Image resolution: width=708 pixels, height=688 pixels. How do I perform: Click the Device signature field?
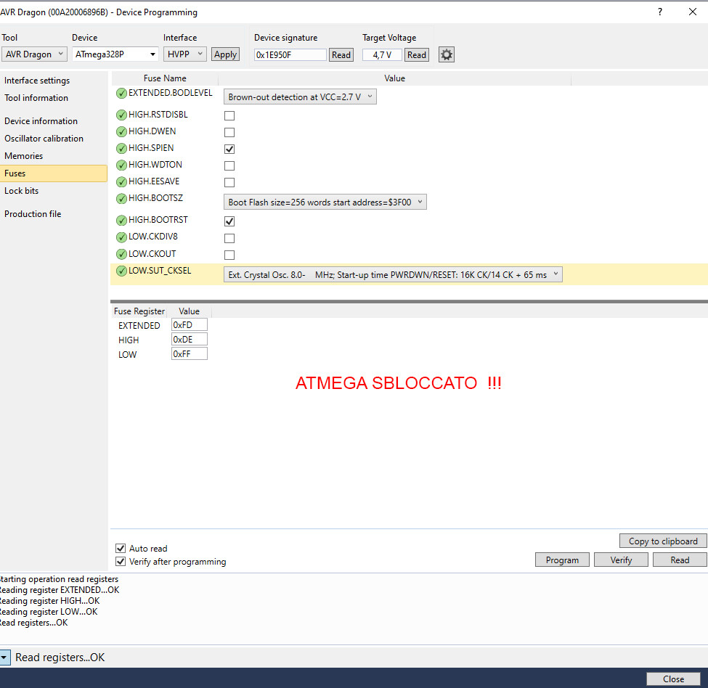pyautogui.click(x=290, y=55)
